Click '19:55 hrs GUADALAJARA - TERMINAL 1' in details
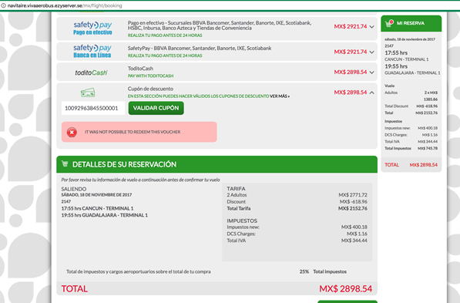Screen dimensions: 460x303 pos(105,215)
